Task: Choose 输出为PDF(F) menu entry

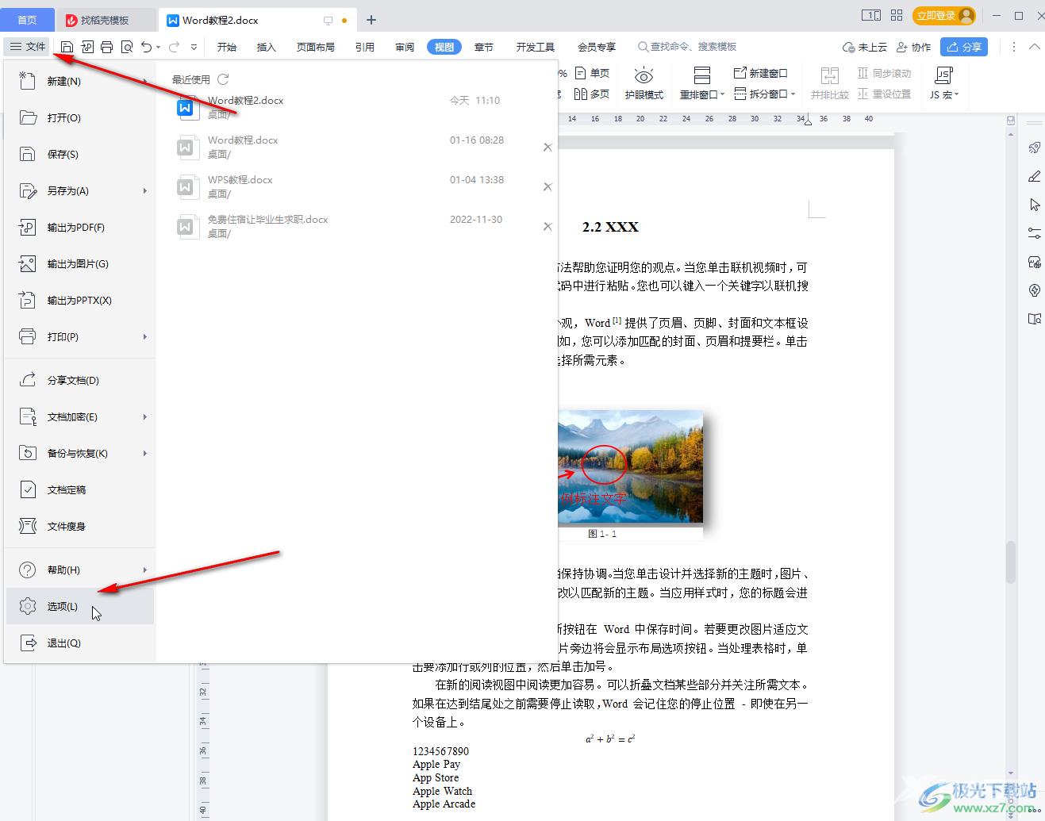Action: coord(80,227)
